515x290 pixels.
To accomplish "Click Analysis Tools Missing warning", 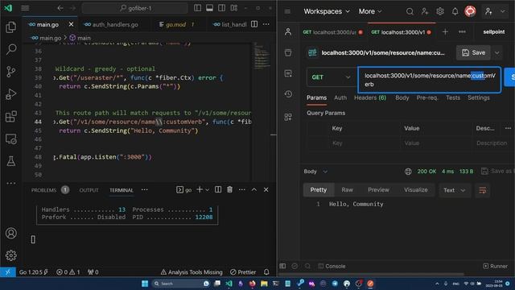I will tap(192, 272).
